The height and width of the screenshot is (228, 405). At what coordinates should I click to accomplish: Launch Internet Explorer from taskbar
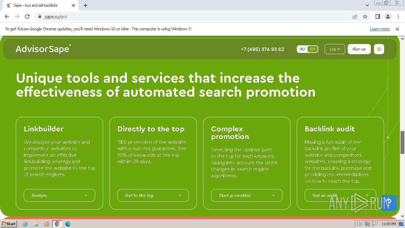tap(25, 224)
